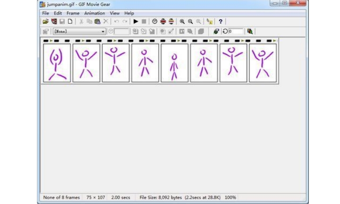
Task: Play the animation preview
Action: (136, 21)
